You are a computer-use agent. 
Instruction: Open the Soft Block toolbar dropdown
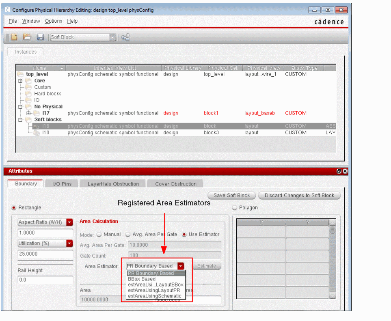click(x=112, y=37)
